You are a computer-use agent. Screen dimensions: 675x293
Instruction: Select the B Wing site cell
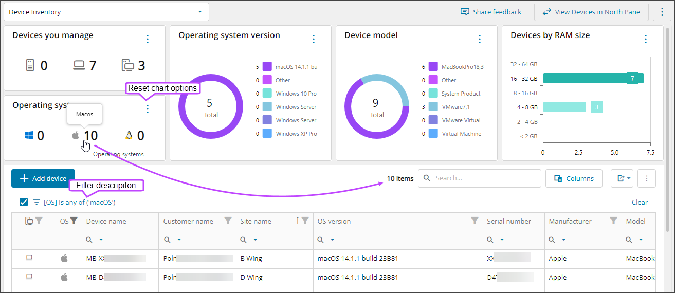[x=275, y=259]
